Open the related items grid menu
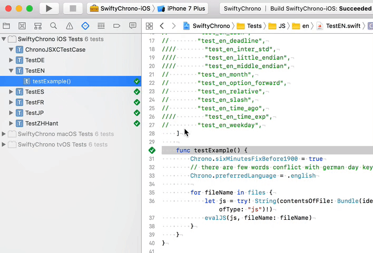Image resolution: width=373 pixels, height=253 pixels. pos(150,26)
